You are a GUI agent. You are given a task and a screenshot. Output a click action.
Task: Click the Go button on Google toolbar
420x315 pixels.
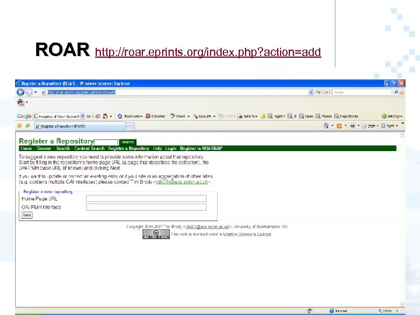click(89, 116)
